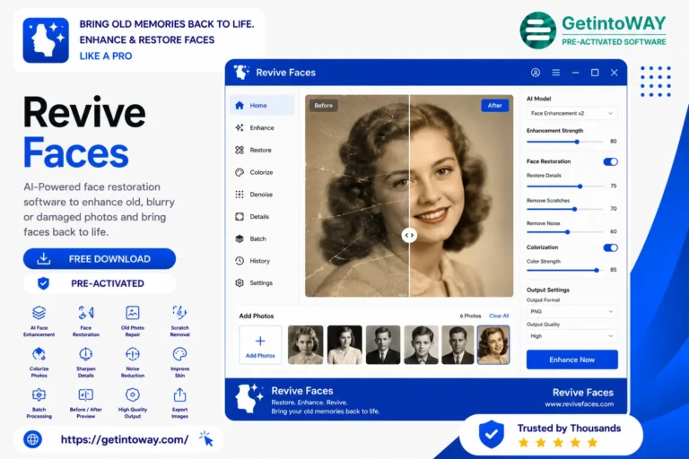
Task: Click the shield checkmark Trusted badge icon
Action: [x=492, y=434]
